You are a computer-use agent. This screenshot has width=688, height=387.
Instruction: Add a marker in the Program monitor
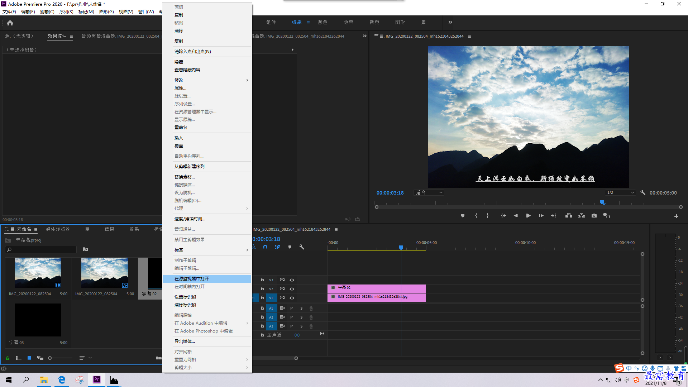[x=463, y=216]
